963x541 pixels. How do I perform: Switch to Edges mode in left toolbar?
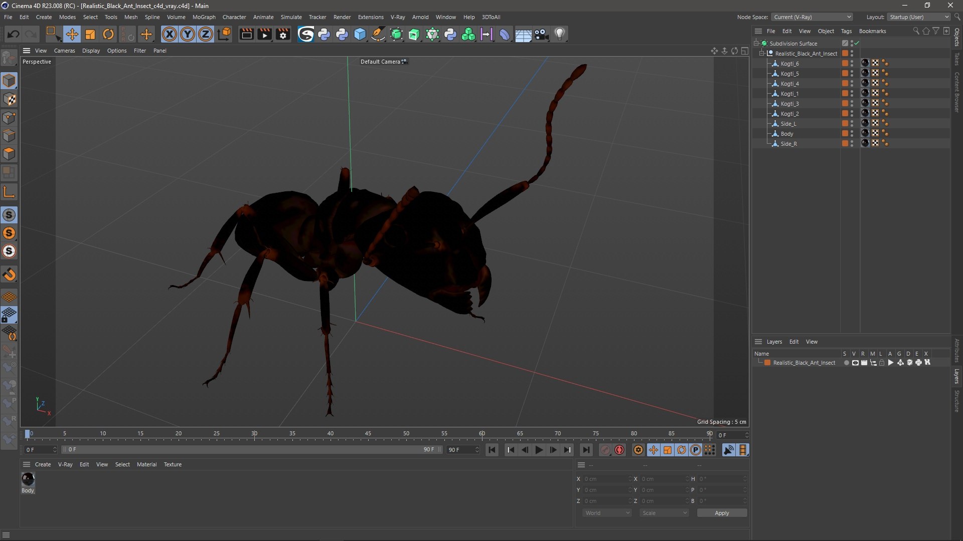9,135
